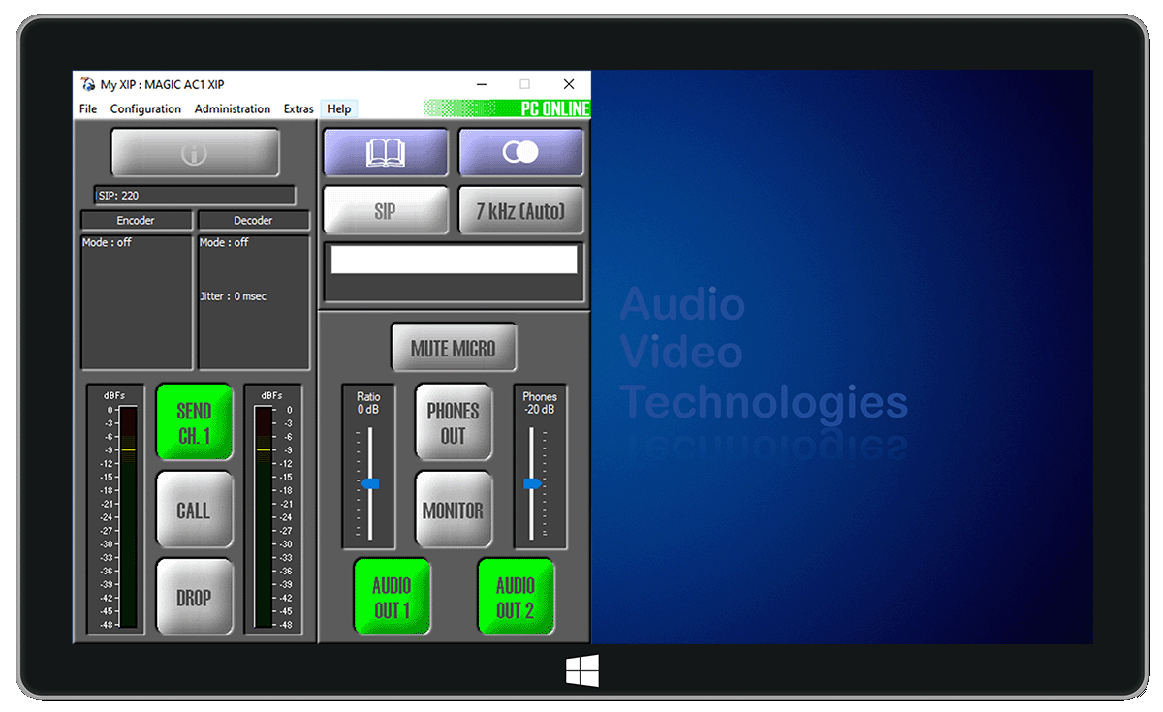The image size is (1163, 712).
Task: Click the app icon in title bar
Action: coord(88,84)
